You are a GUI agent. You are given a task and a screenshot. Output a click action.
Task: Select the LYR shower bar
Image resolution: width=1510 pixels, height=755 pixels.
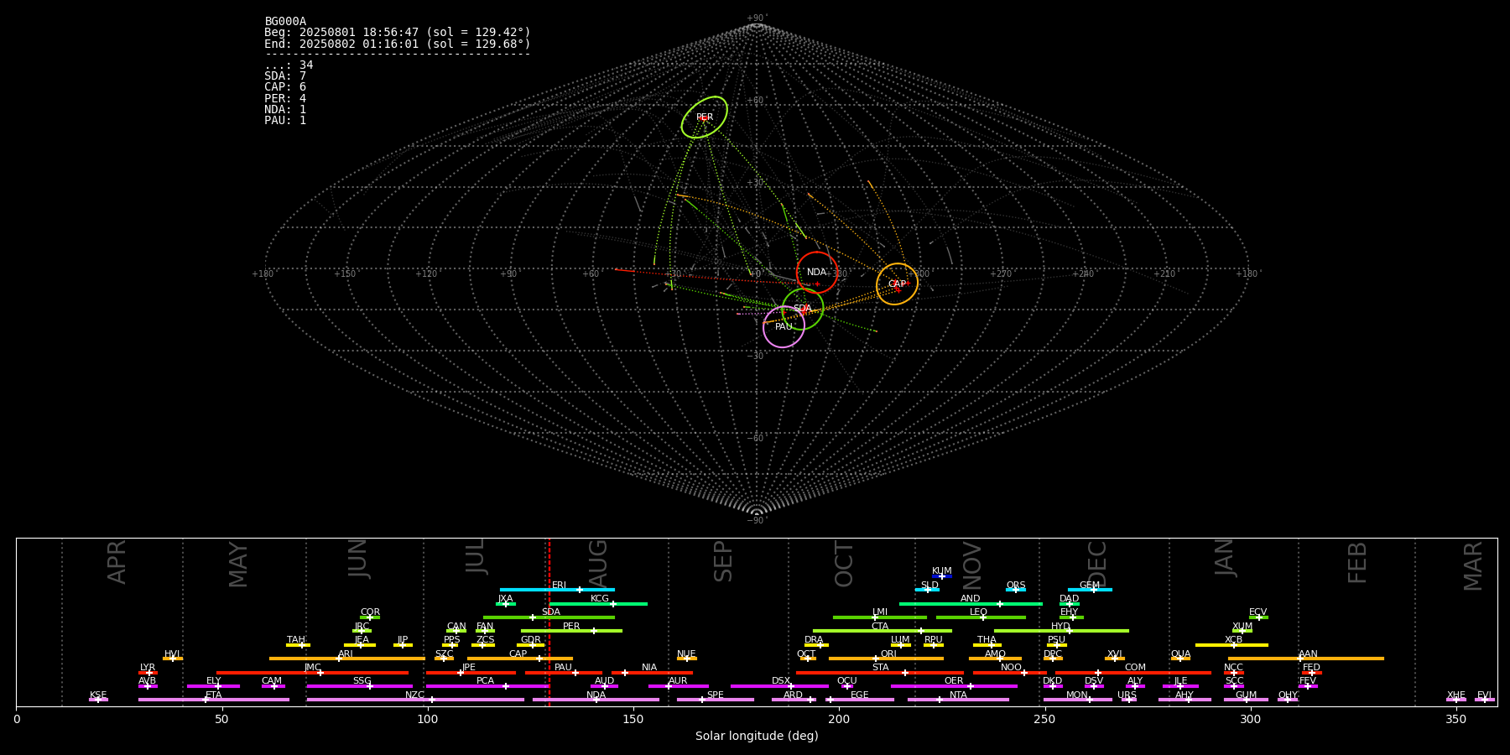148,672
